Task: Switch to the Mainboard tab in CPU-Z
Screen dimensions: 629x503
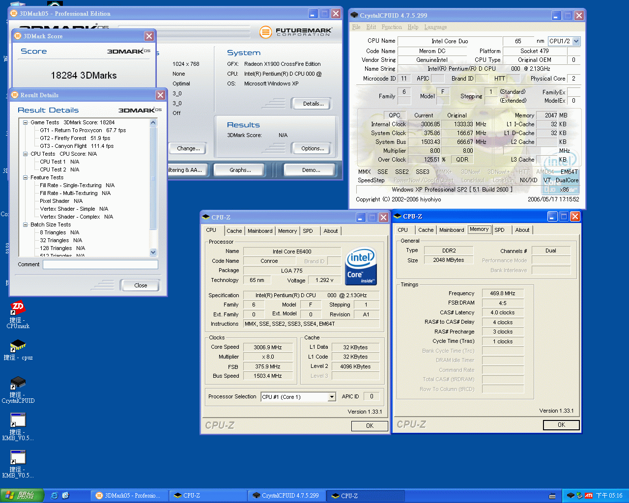Action: point(259,231)
